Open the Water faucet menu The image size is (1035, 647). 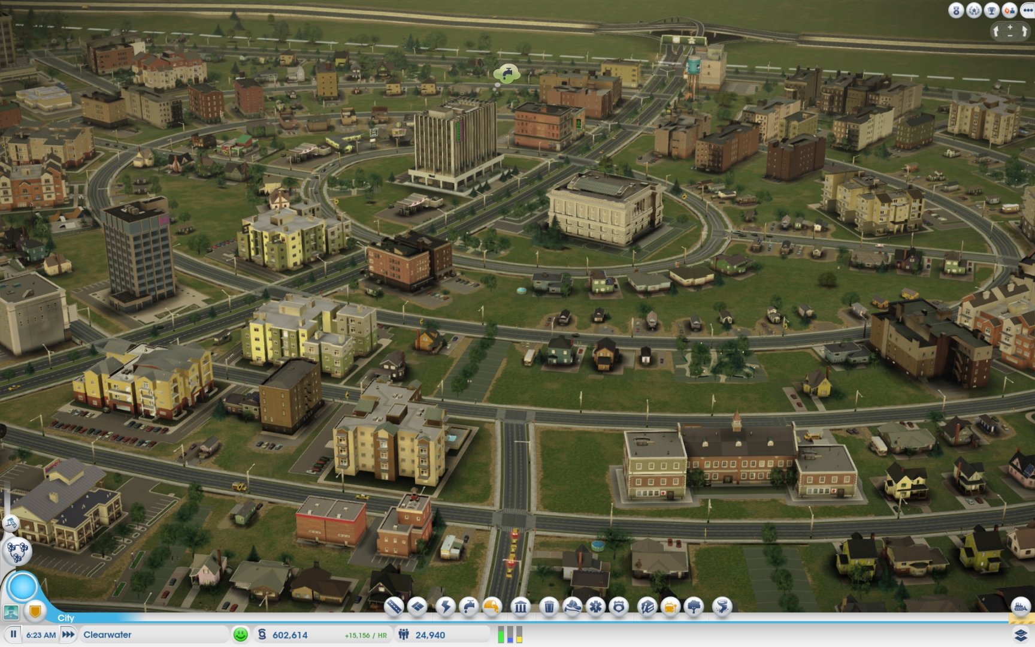coord(469,607)
